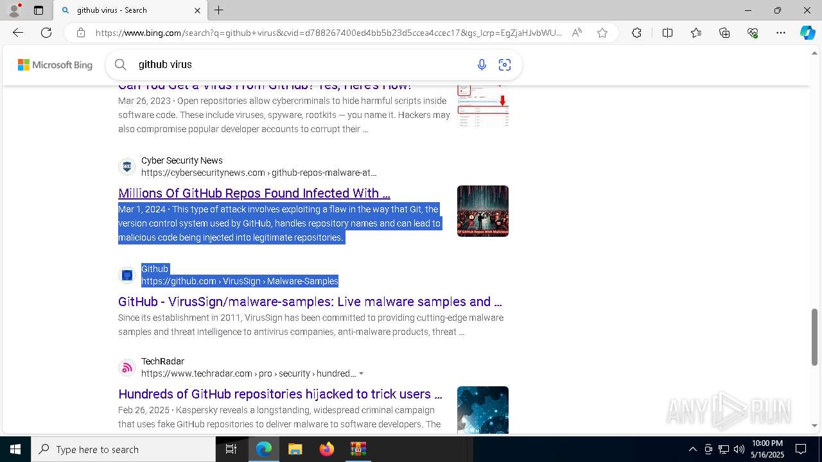The width and height of the screenshot is (822, 462).
Task: Click the Edge icon in the taskbar
Action: coord(264,449)
